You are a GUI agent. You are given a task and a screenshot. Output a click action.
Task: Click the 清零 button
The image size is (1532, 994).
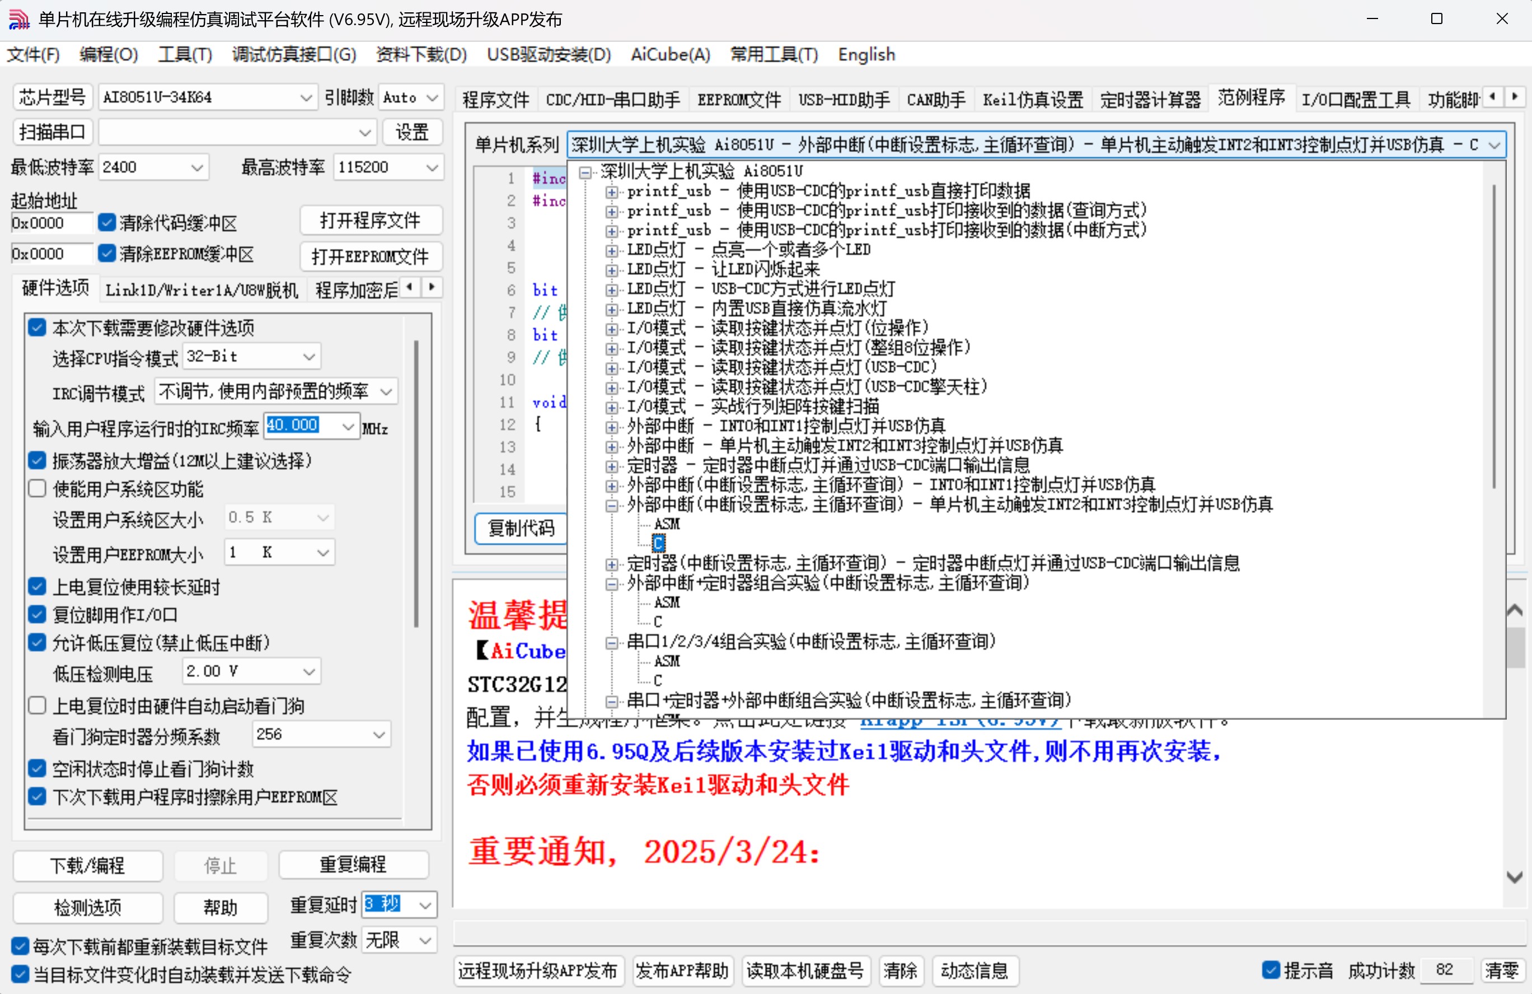[1501, 970]
